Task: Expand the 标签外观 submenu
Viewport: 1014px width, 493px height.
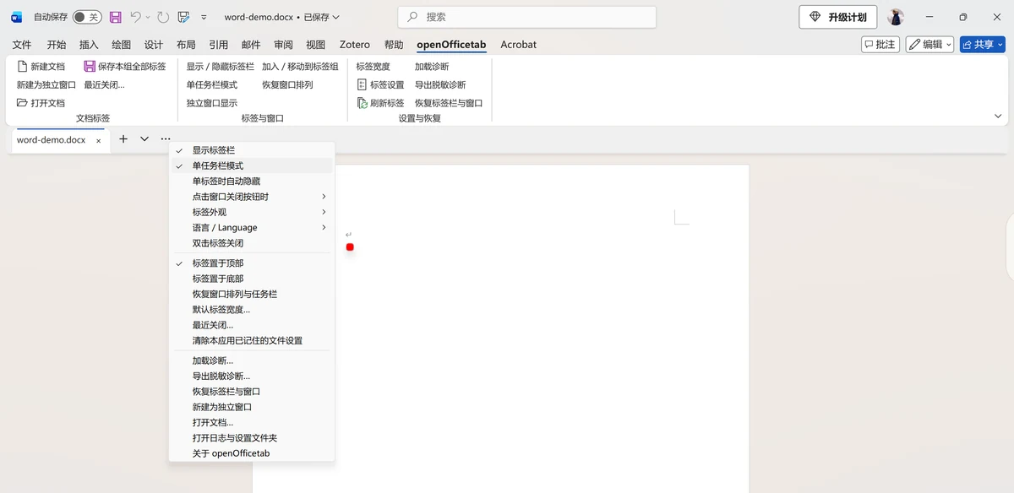Action: [252, 212]
